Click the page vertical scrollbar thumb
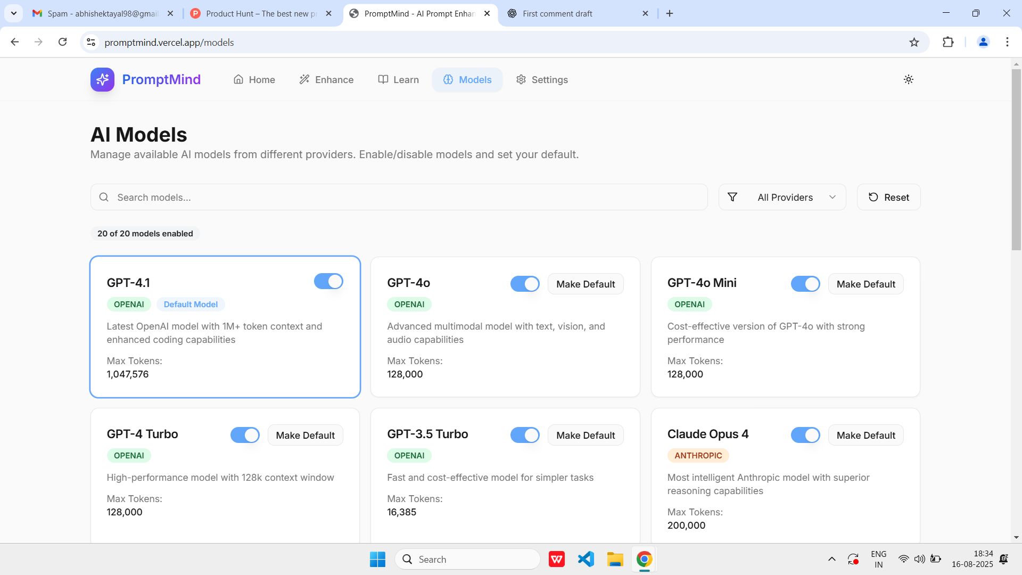Screen dimensions: 1022x575 pyautogui.click(x=1016, y=159)
